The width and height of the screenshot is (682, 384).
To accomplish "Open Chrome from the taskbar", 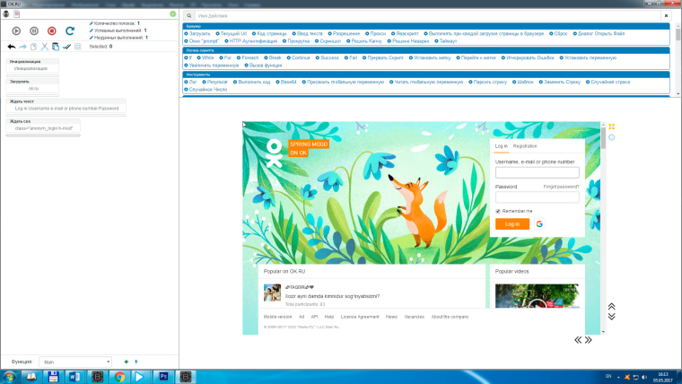I will click(119, 377).
